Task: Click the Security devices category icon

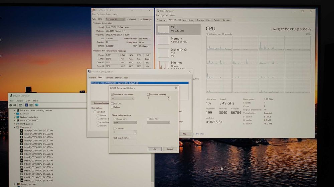Action: 18,184
